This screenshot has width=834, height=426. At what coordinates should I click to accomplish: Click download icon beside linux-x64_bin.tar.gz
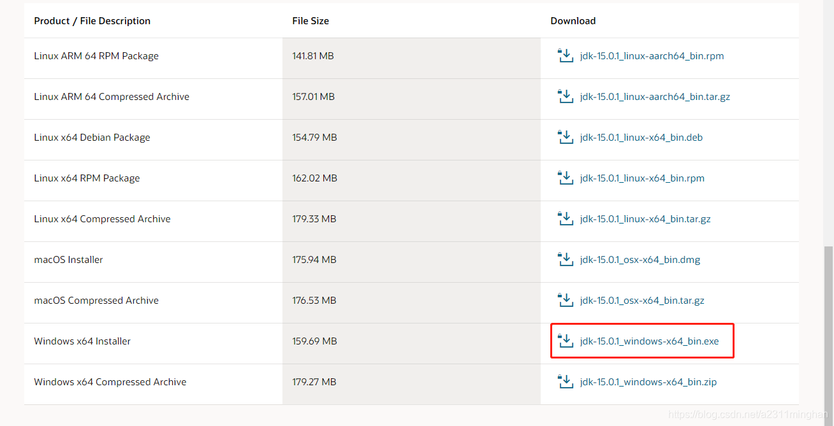click(x=565, y=218)
